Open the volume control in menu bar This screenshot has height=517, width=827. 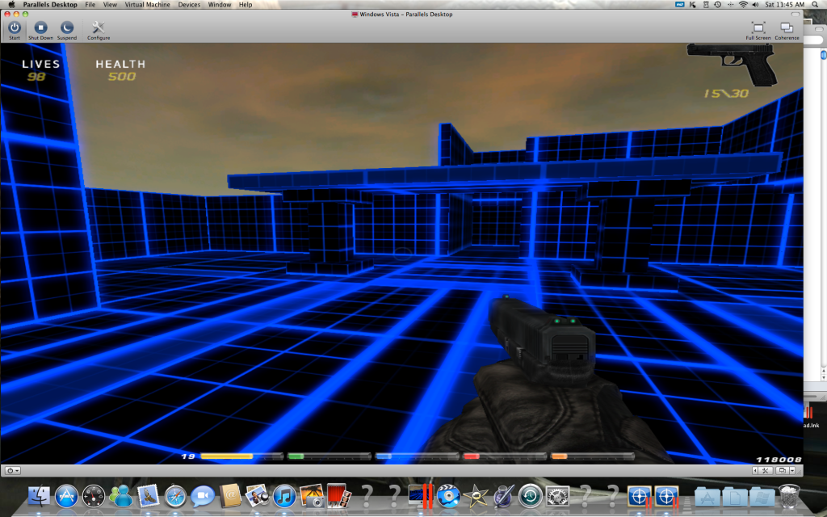pyautogui.click(x=755, y=4)
